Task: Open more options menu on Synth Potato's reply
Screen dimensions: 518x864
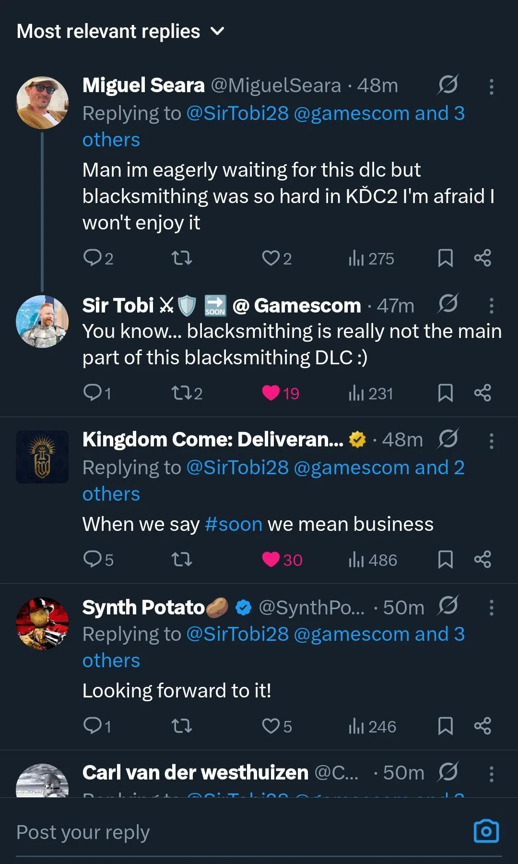Action: tap(491, 608)
